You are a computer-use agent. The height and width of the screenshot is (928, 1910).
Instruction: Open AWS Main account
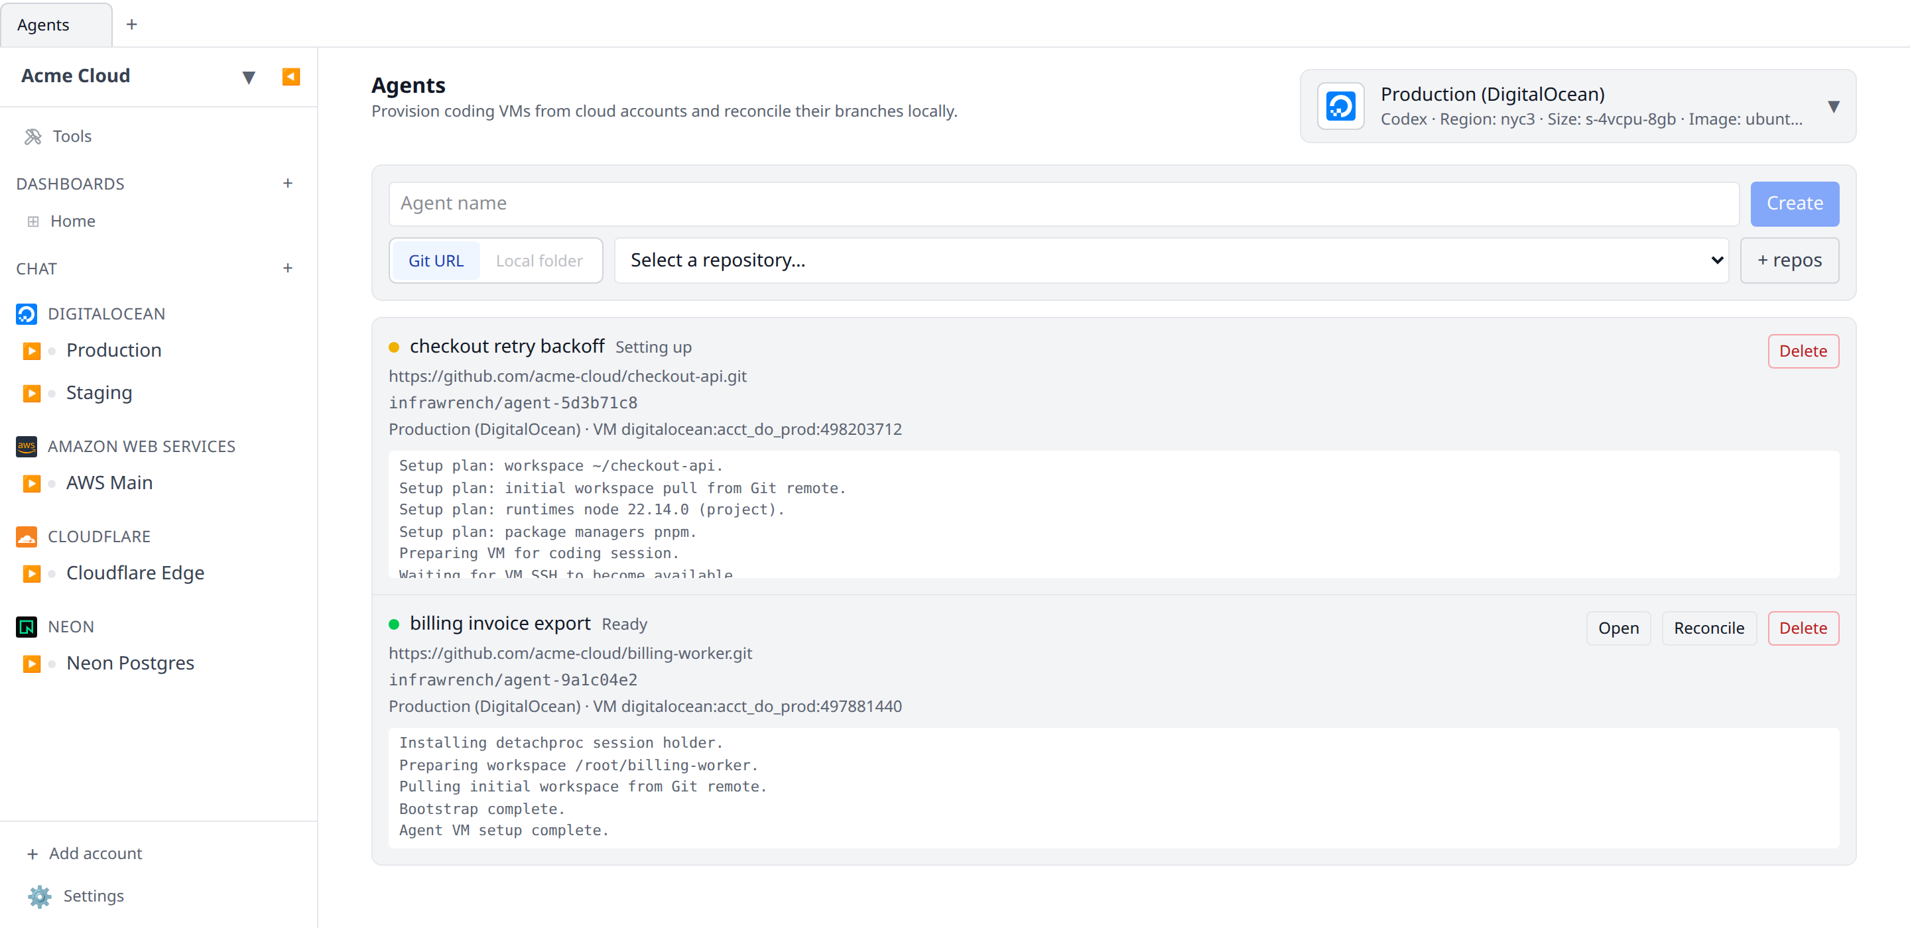109,483
